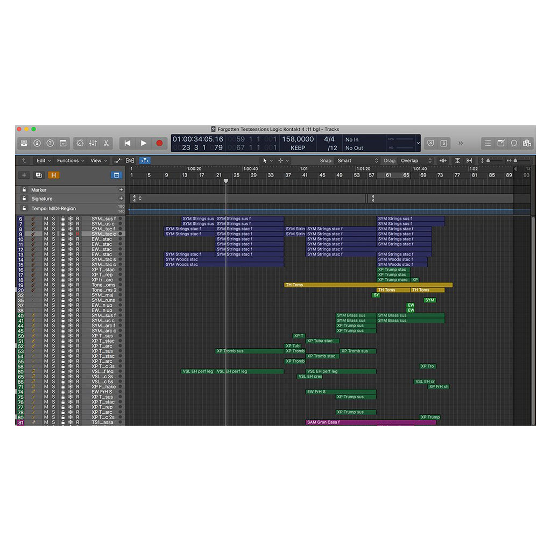Click the SMPTE position 01:00:34:05.16
Viewport: 551px width, 551px height.
[198, 139]
